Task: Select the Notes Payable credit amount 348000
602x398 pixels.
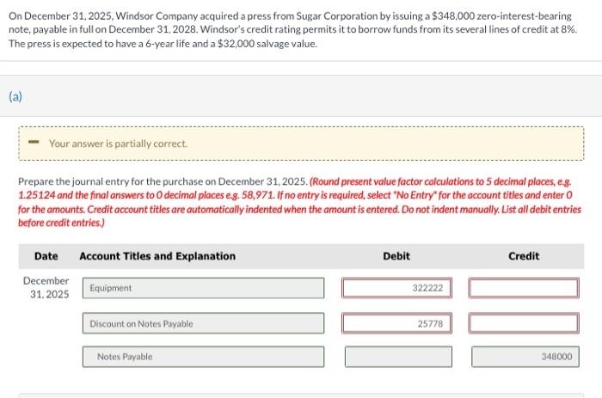Action: point(525,357)
